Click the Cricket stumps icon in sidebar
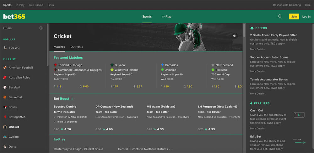 click(x=5, y=127)
